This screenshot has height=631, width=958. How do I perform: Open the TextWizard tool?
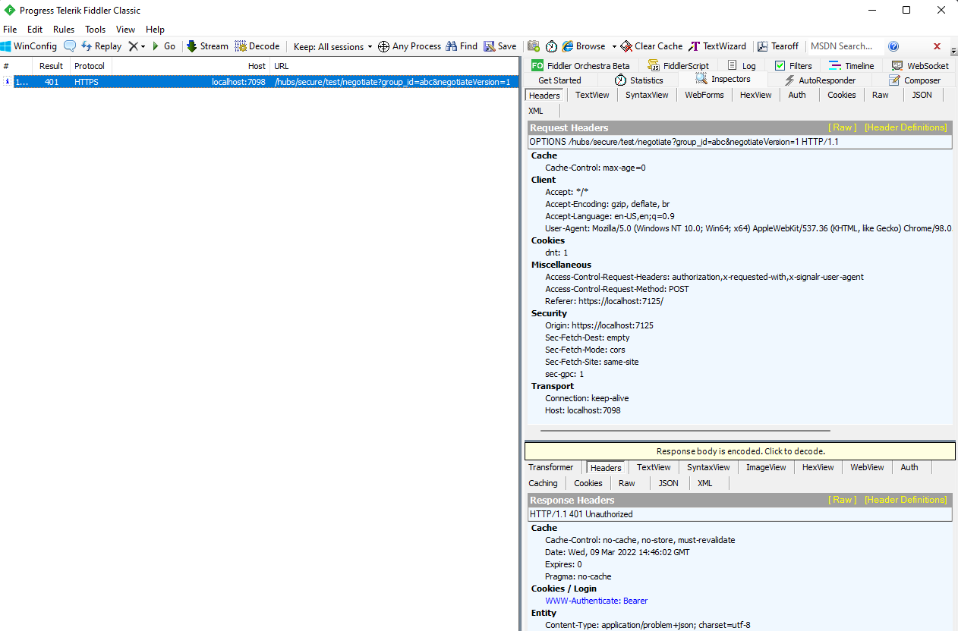coord(717,46)
